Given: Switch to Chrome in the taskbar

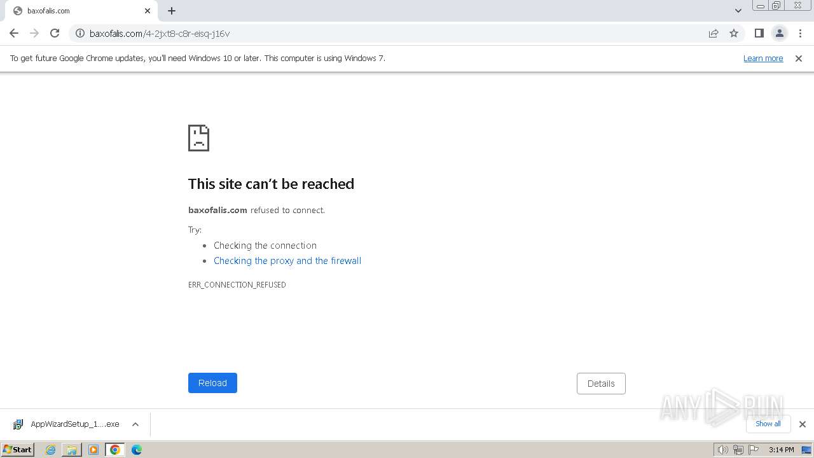Looking at the screenshot, I should [x=114, y=450].
